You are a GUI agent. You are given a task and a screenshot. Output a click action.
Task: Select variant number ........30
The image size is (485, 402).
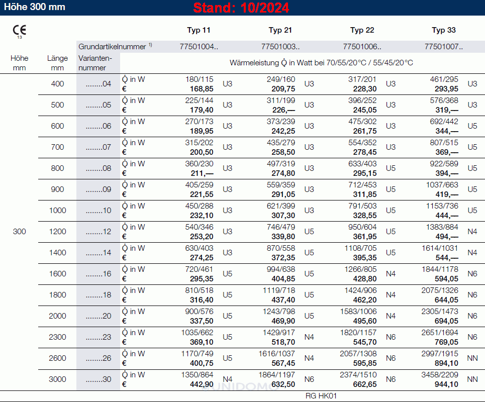99,379
